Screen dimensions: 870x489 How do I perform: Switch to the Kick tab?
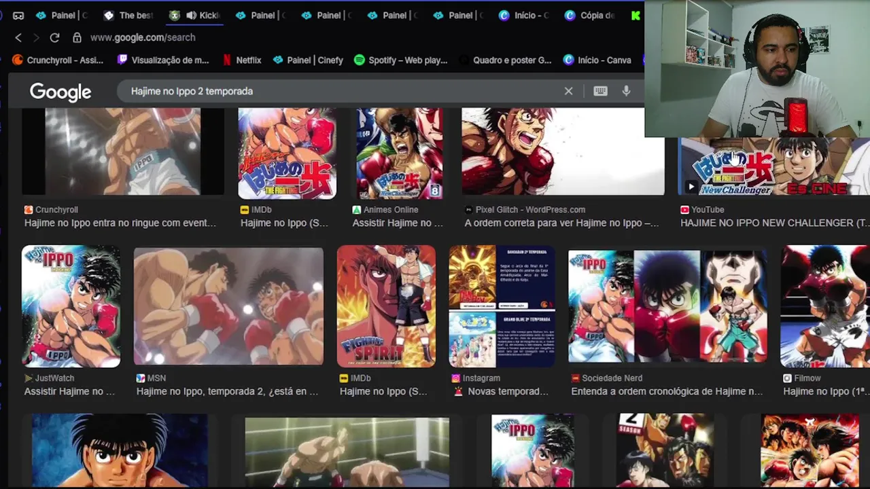coord(195,15)
